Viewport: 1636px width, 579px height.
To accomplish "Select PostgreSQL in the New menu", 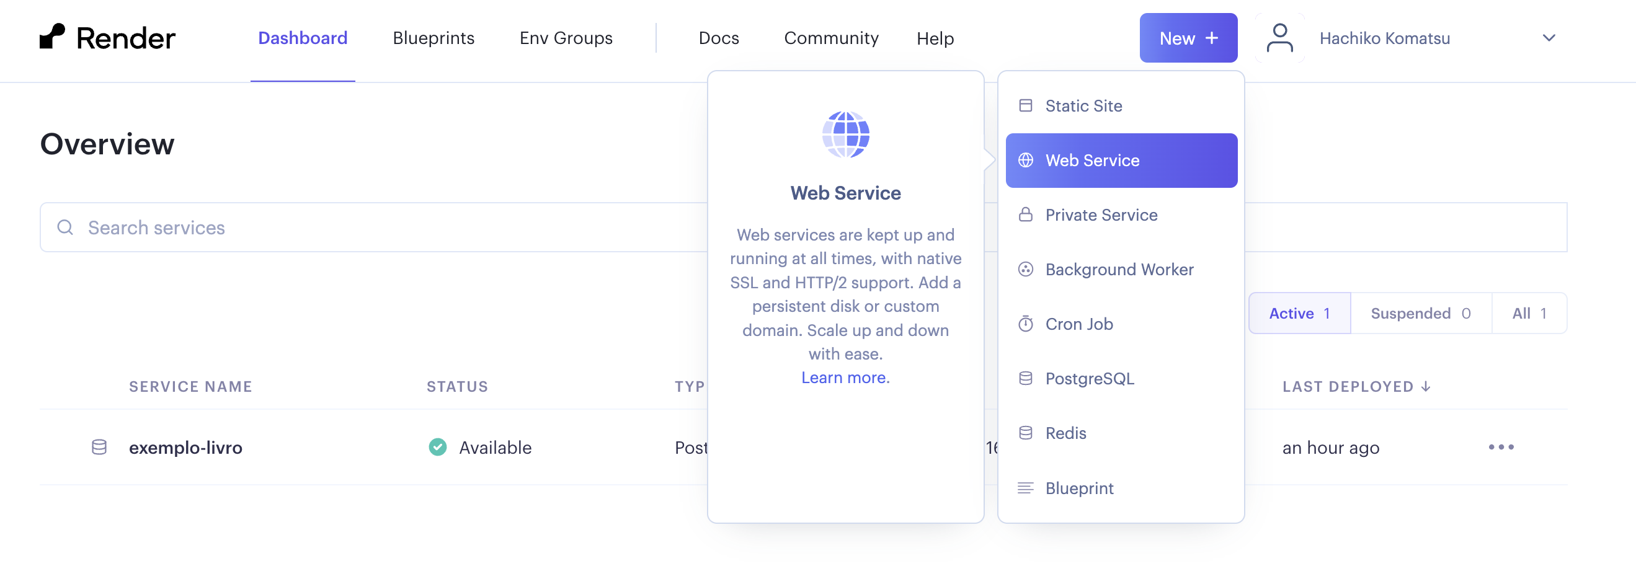I will [x=1089, y=378].
